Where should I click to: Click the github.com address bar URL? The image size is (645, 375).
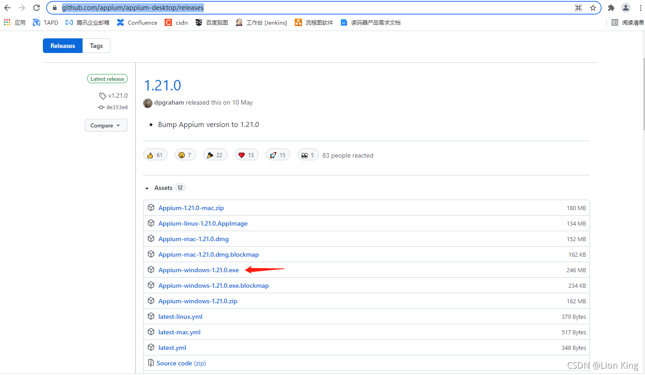(x=133, y=8)
